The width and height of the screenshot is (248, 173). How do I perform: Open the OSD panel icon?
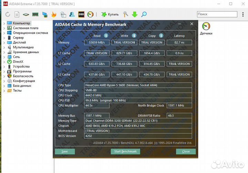[x=81, y=15]
